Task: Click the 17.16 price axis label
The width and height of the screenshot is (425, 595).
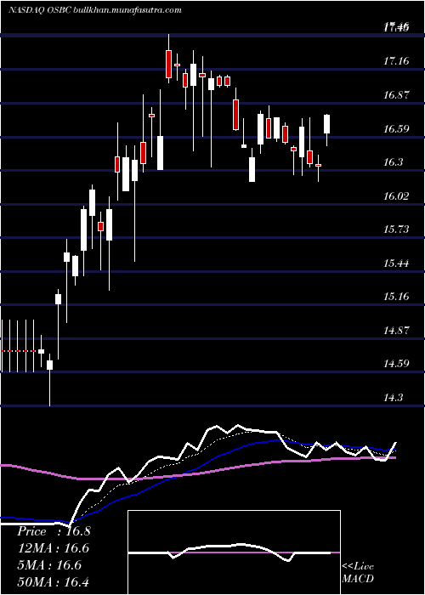Action: pos(396,60)
